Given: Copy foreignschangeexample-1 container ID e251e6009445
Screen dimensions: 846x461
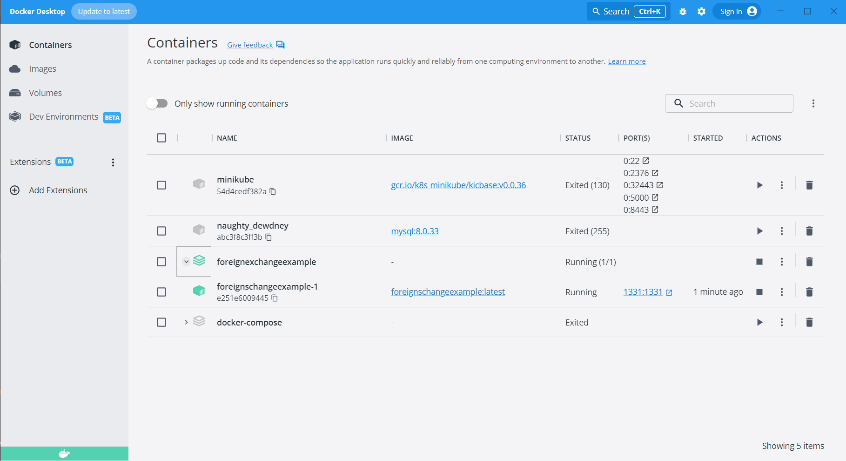Looking at the screenshot, I should 275,298.
